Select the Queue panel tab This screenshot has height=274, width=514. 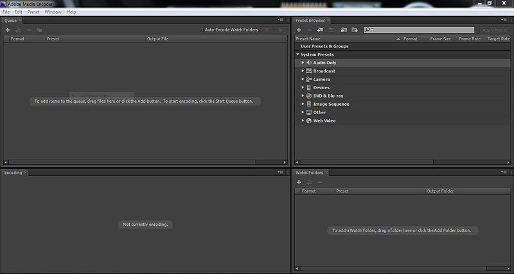click(10, 21)
